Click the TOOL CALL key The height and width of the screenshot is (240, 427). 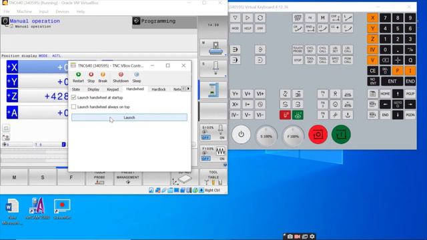323,60
